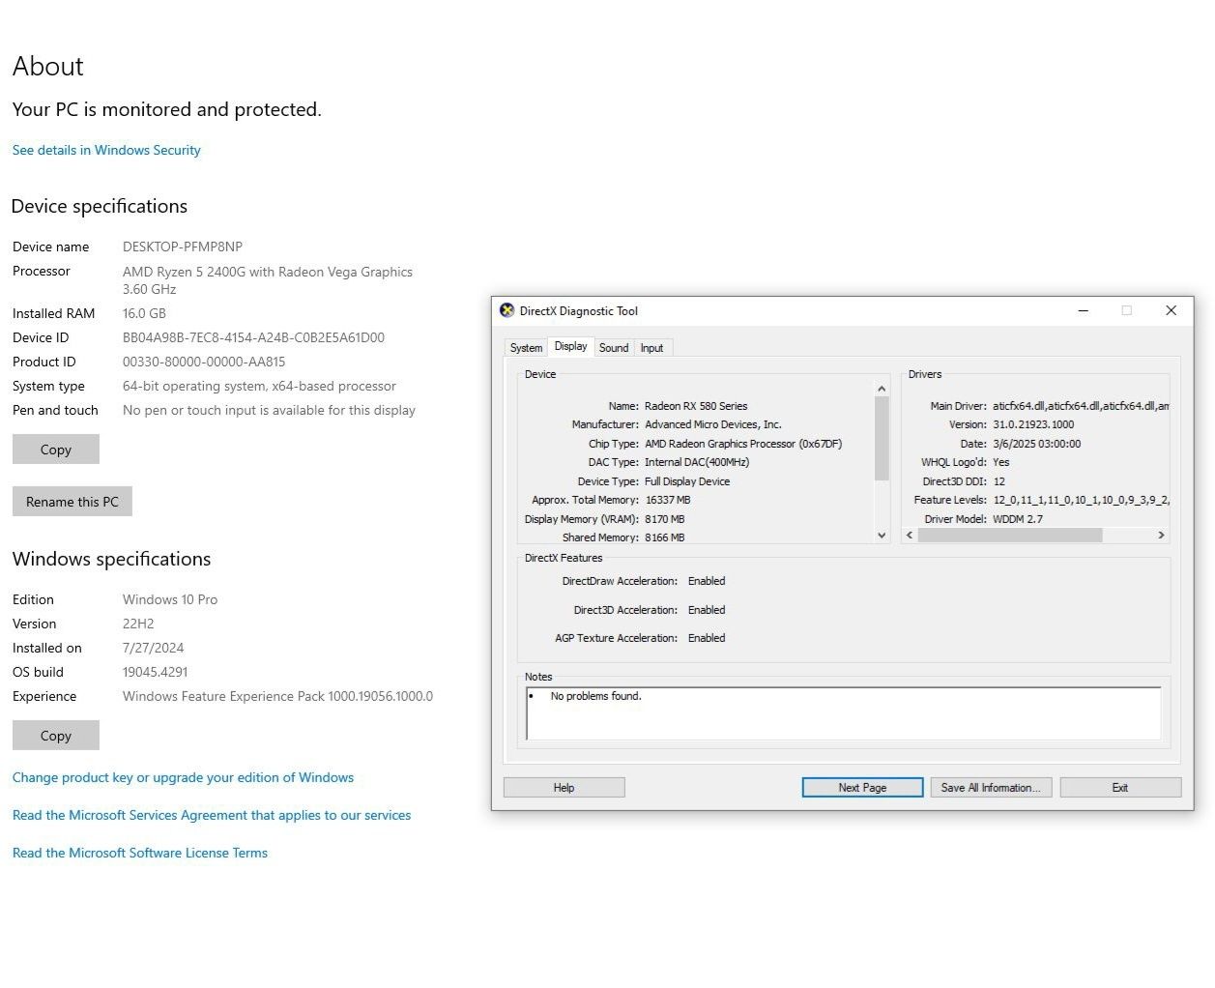Click the No pen or touch input text
This screenshot has width=1215, height=988.
(269, 410)
